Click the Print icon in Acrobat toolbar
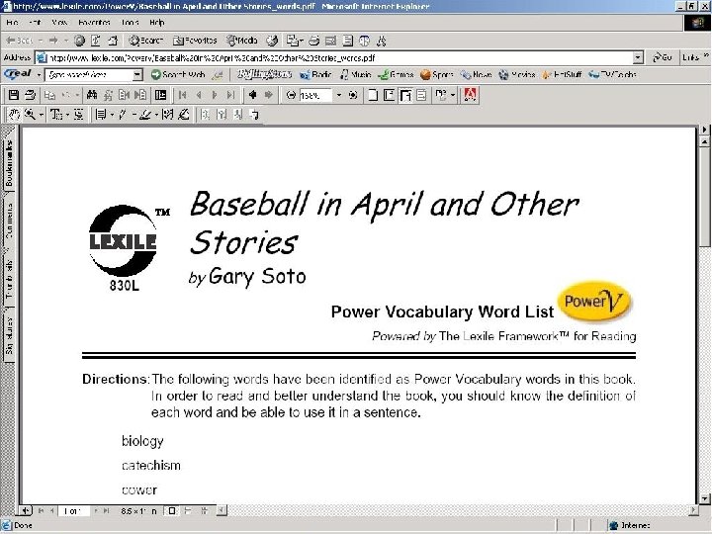Screen dimensions: 712x534 click(x=30, y=95)
